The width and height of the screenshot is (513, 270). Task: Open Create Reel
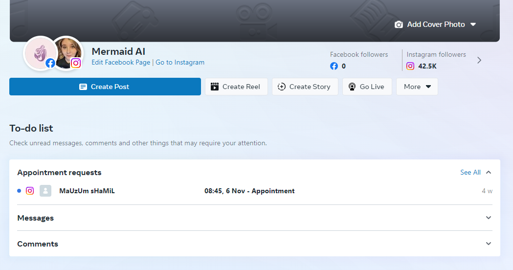236,87
